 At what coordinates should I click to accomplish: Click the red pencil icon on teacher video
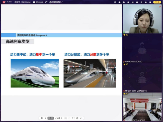point(160,6)
